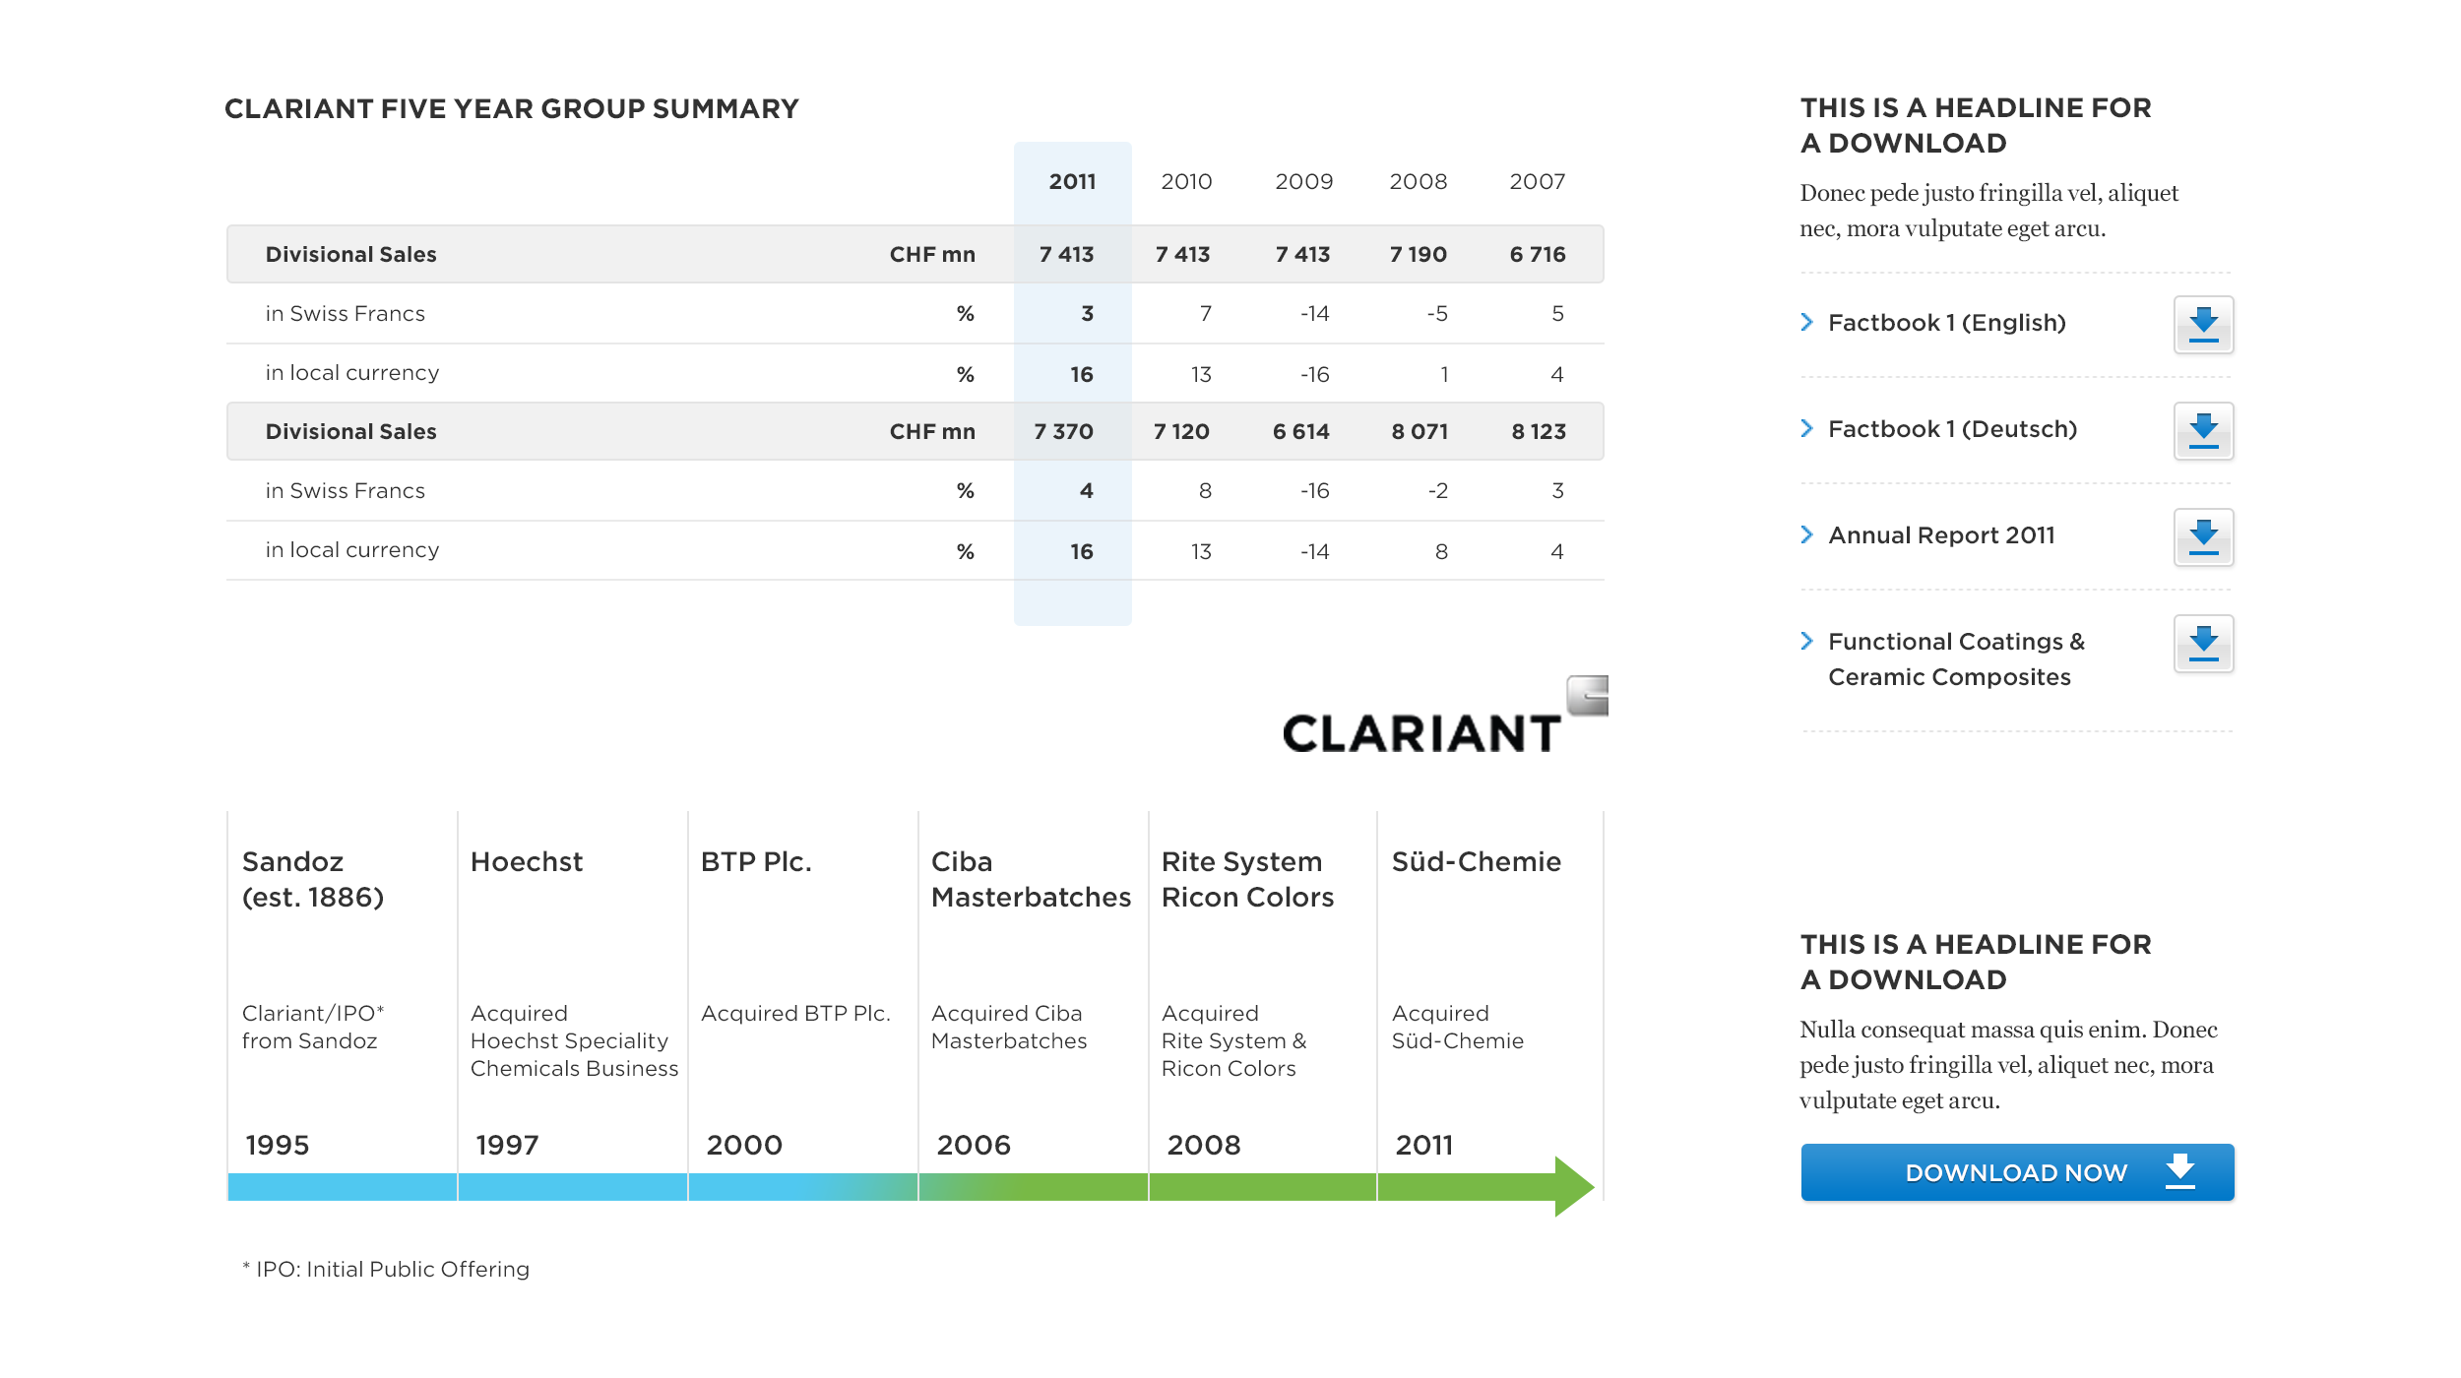This screenshot has width=2461, height=1378.
Task: Click 'Acquired Hoechst Speciality Chemicals Business' text
Action: [574, 1040]
